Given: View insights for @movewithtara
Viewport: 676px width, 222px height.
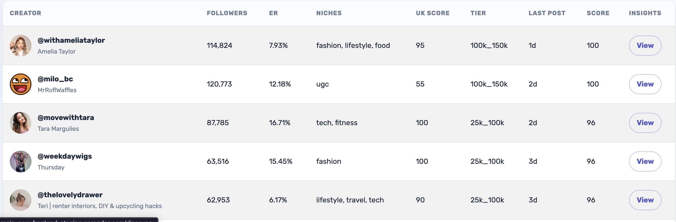Looking at the screenshot, I should pyautogui.click(x=645, y=122).
